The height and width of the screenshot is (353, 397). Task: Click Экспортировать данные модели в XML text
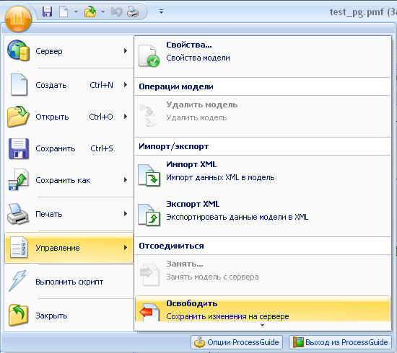tap(237, 217)
